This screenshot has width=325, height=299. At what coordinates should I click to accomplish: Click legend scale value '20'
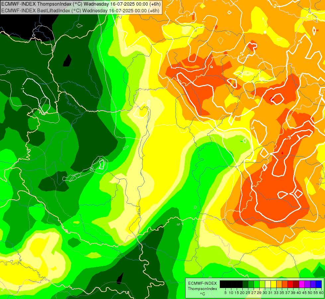pos(242,293)
